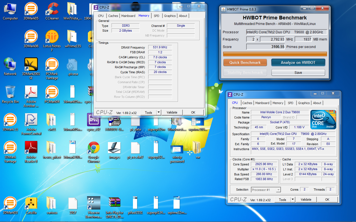Open the Info Pkg for UNCTs archive

[x=114, y=207]
